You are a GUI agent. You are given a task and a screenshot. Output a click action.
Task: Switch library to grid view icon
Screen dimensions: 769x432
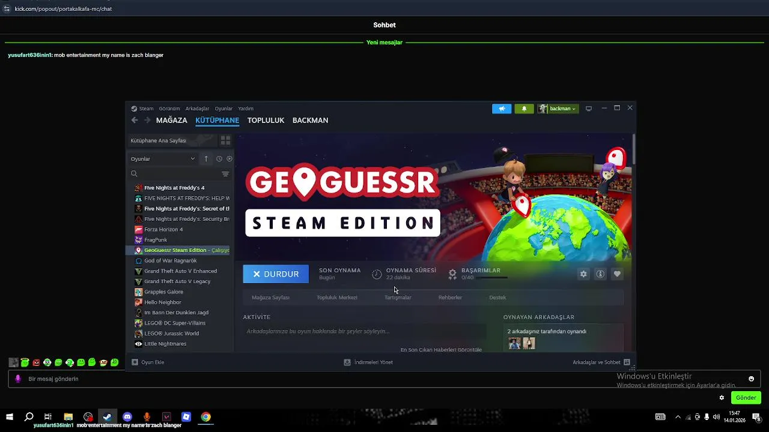point(225,140)
